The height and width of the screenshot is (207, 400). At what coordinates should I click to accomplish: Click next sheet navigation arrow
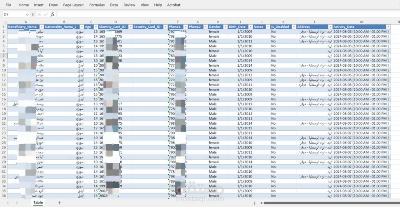17,203
